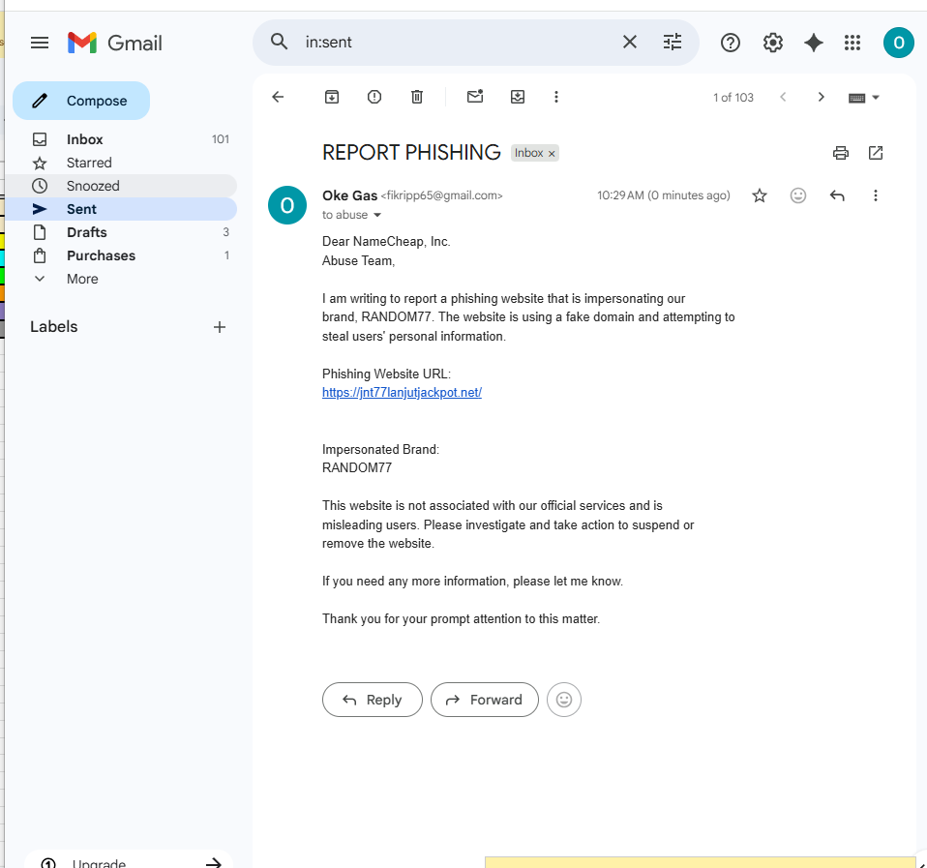Open the Gemini sparkle icon
927x868 pixels.
pyautogui.click(x=814, y=43)
